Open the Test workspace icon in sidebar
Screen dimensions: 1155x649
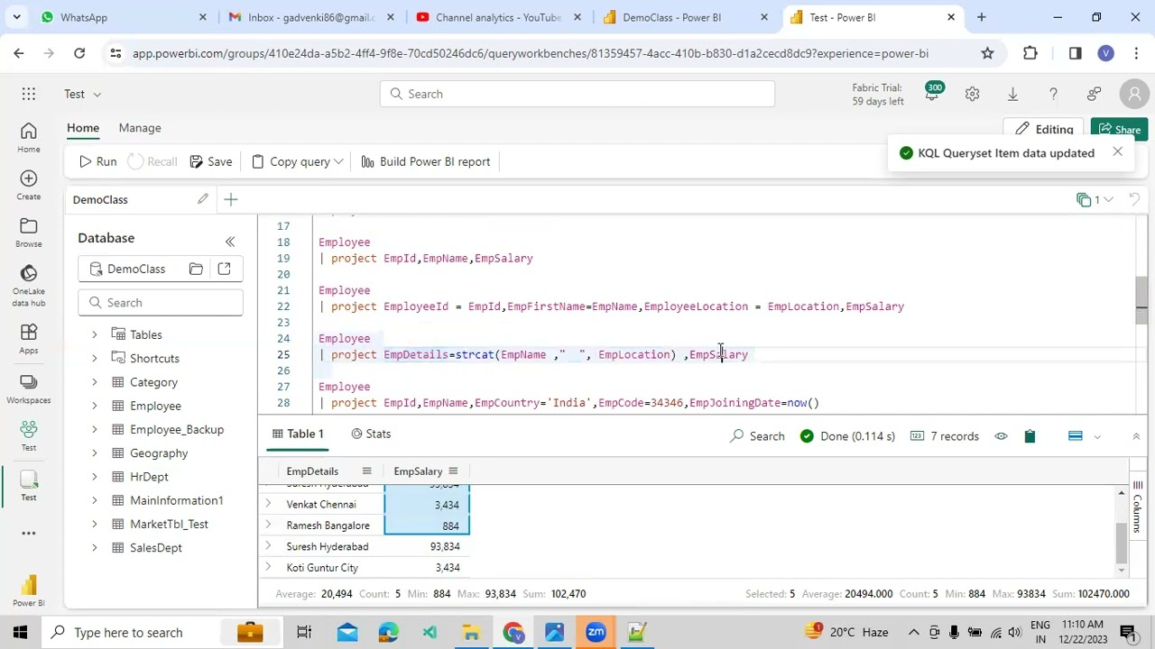coord(28,435)
